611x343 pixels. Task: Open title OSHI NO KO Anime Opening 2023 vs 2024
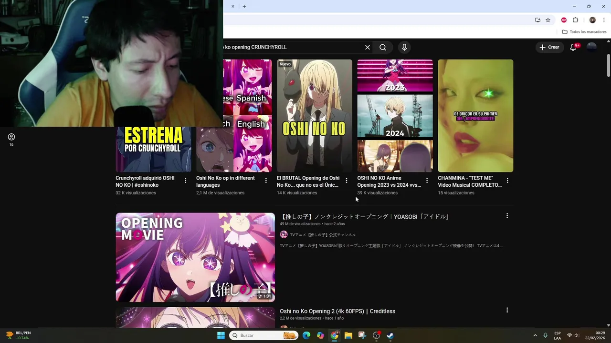(x=389, y=182)
